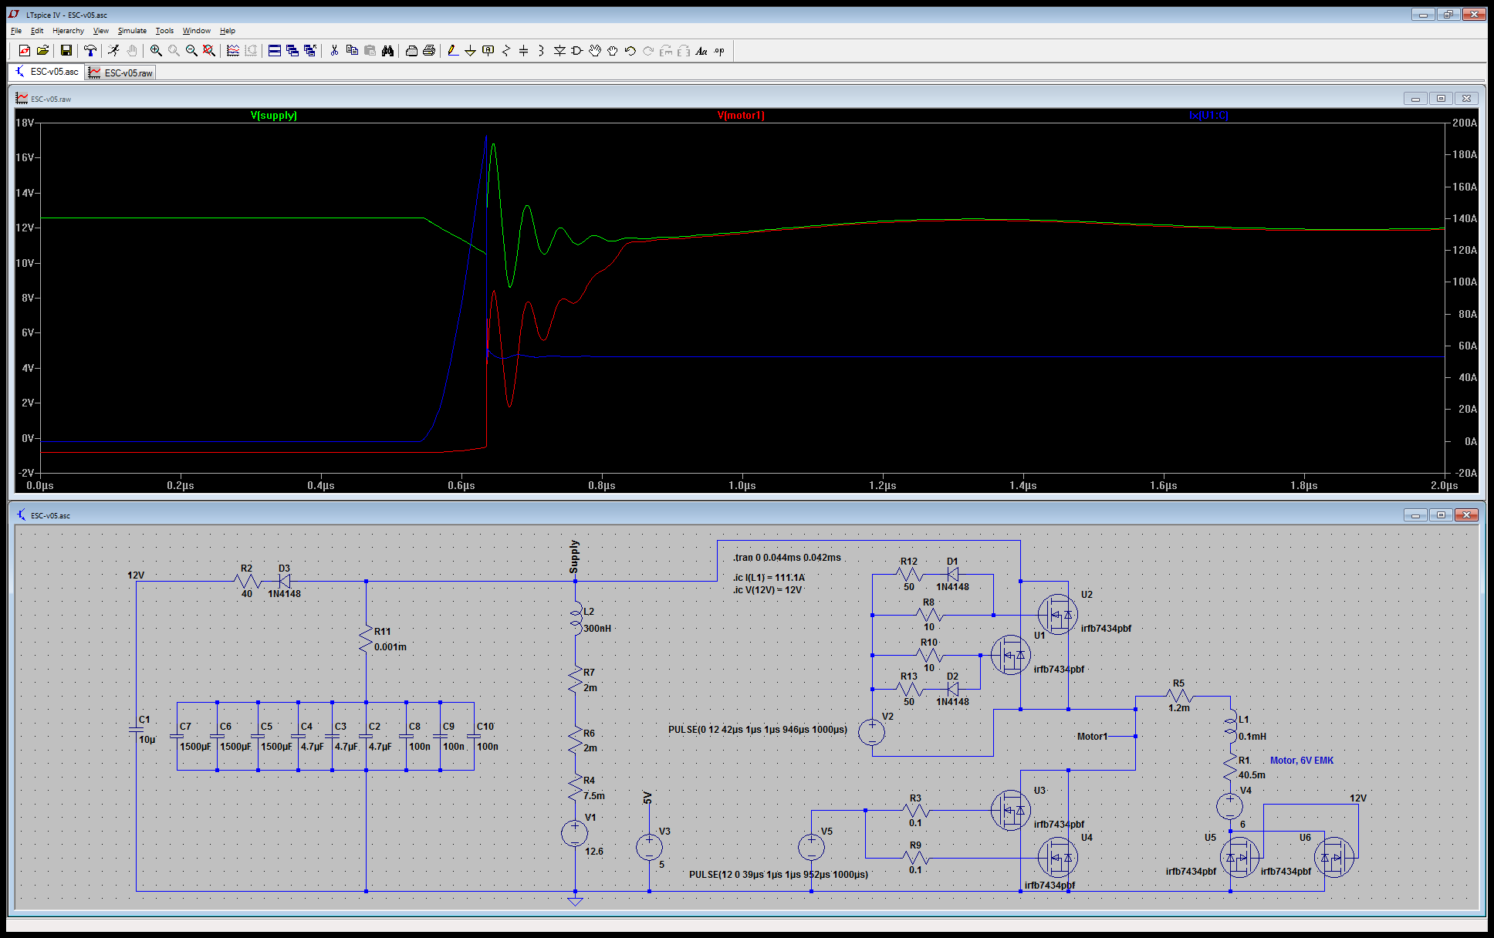Autorange the plot with the waveform icon
Image resolution: width=1494 pixels, height=938 pixels.
[233, 51]
